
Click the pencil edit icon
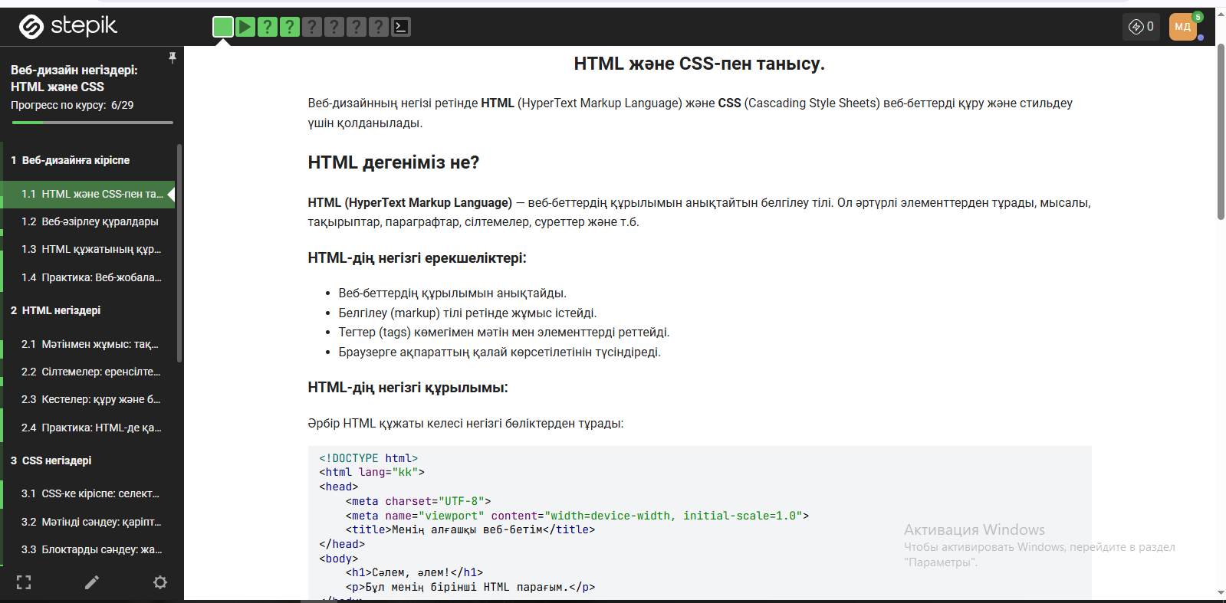pos(92,582)
